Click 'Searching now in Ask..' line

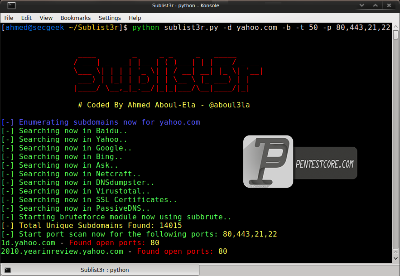point(59,165)
